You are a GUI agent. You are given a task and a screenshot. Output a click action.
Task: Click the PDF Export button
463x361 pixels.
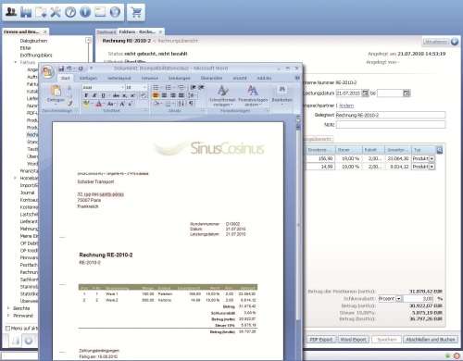(321, 340)
